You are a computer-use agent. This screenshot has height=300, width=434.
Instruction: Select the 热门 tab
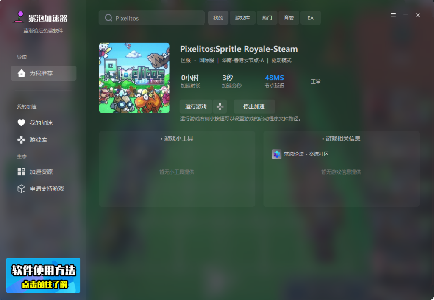click(267, 18)
